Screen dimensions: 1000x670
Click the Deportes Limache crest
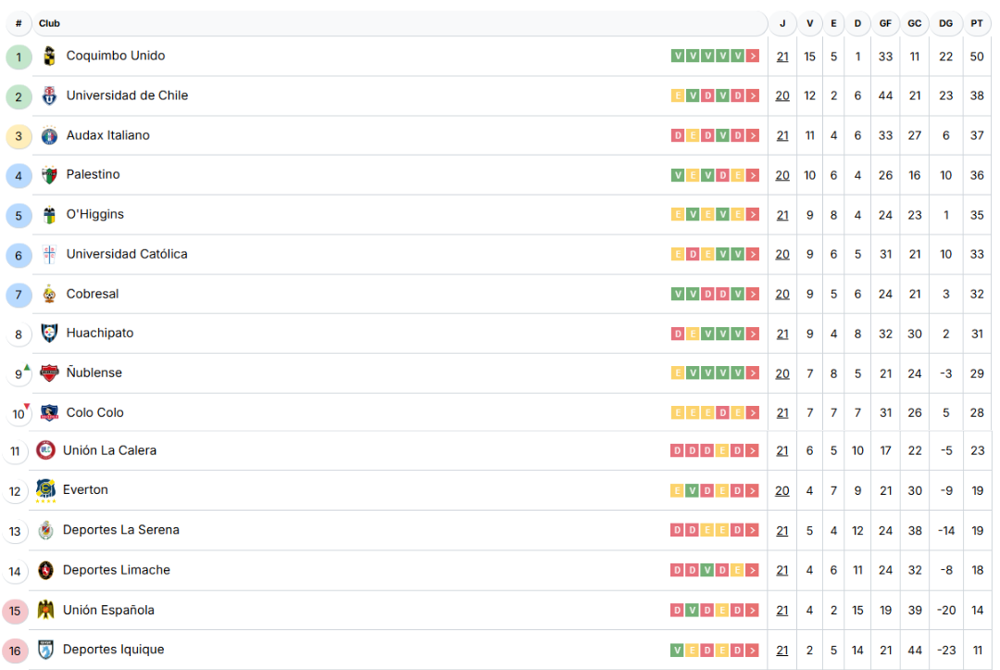[x=45, y=570]
